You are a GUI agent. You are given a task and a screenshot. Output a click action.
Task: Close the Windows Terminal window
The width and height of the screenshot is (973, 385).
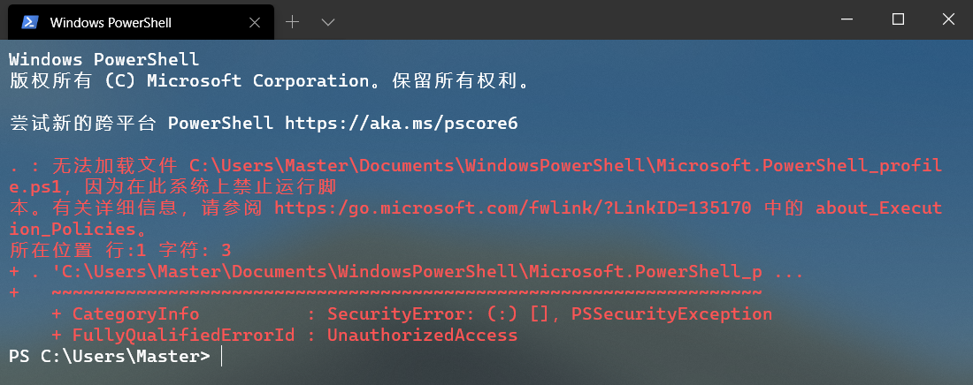947,19
